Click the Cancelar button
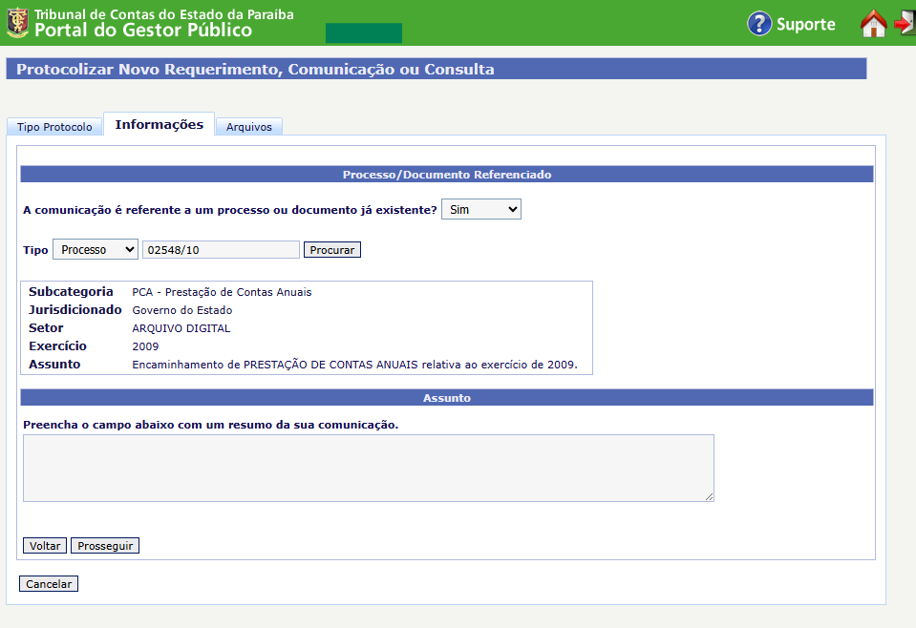The image size is (916, 628). pyautogui.click(x=49, y=584)
